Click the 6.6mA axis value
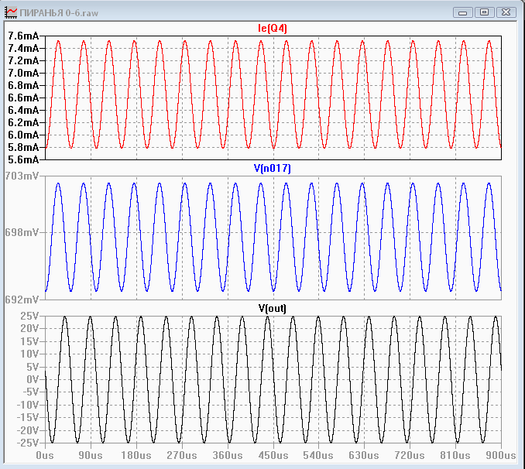Viewport: 525px width, 469px height. (23, 98)
